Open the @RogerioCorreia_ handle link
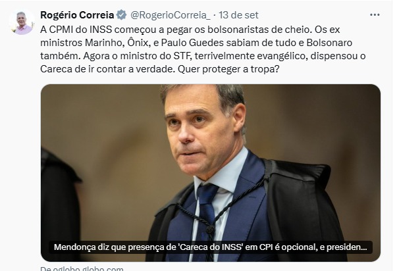This screenshot has width=399, height=271. (171, 15)
